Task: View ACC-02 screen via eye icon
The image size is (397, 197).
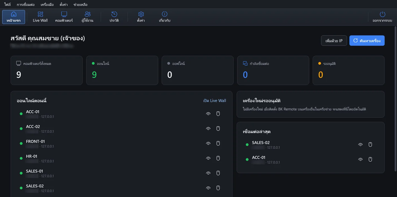Action: coord(208,129)
